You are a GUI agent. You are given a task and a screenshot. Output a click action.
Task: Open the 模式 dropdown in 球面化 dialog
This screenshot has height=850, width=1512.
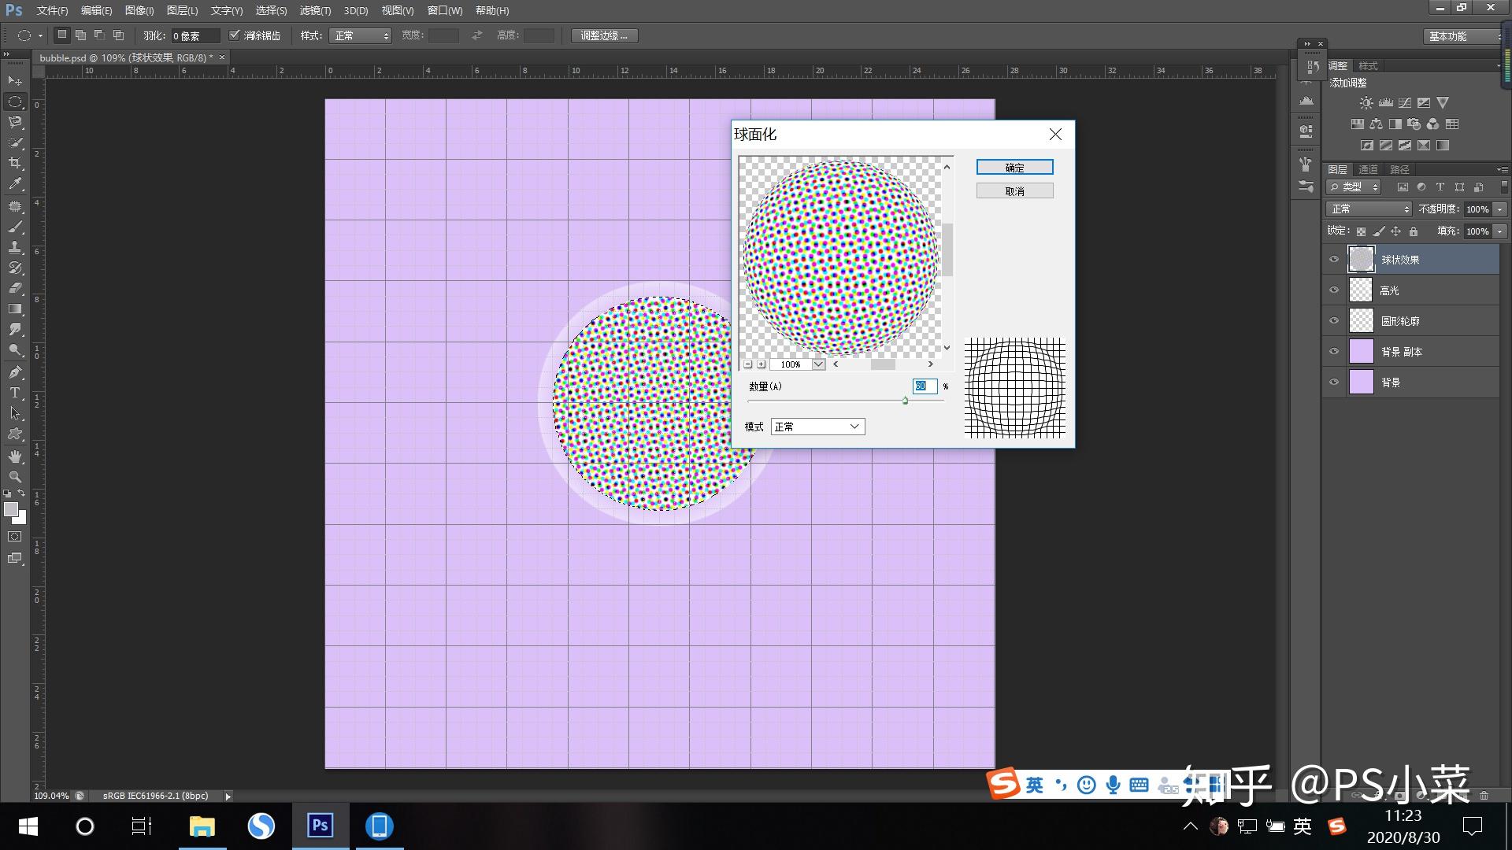tap(817, 427)
